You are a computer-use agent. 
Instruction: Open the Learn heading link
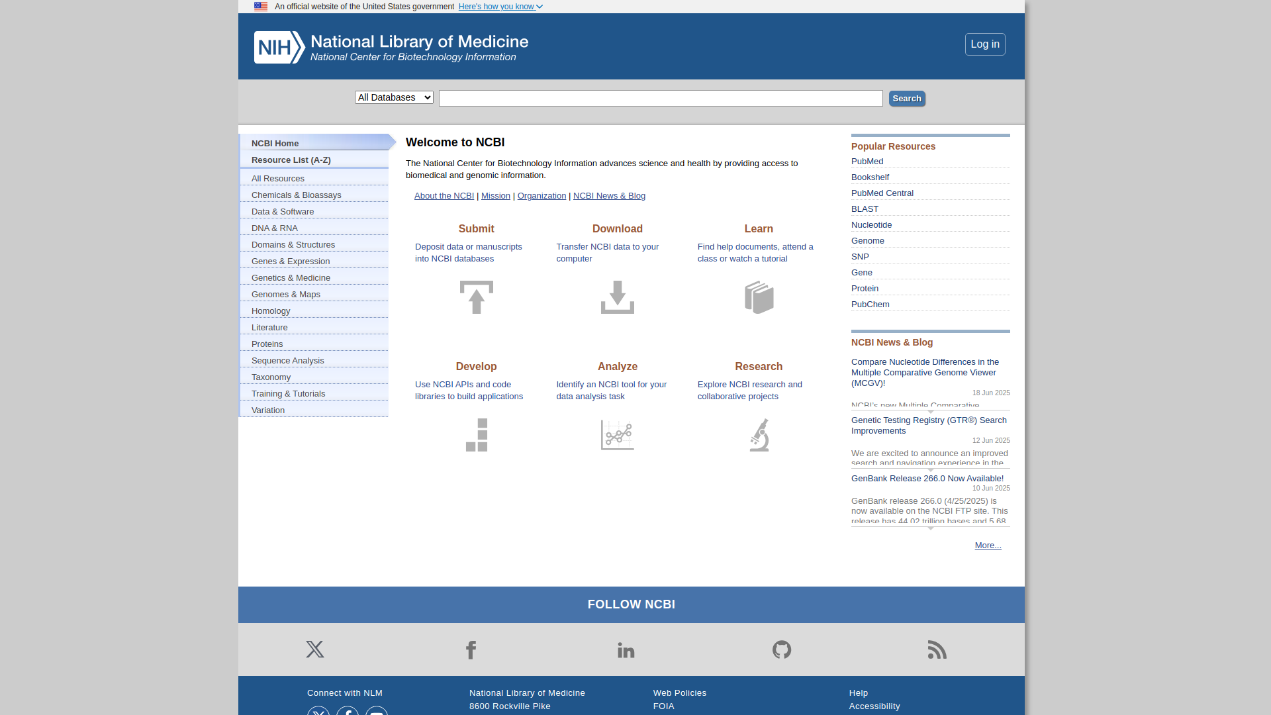click(759, 229)
